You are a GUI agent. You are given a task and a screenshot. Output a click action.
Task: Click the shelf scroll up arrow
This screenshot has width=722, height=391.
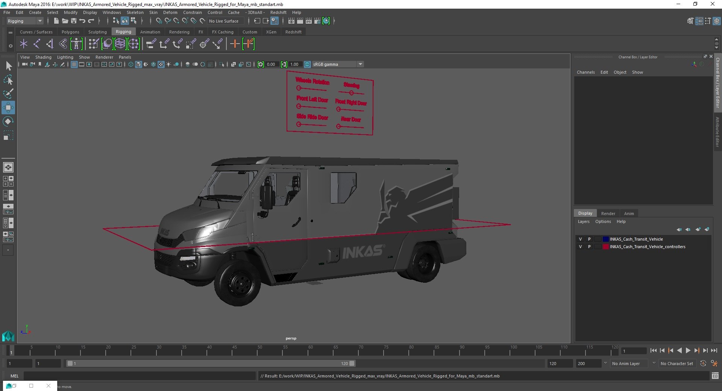716,39
